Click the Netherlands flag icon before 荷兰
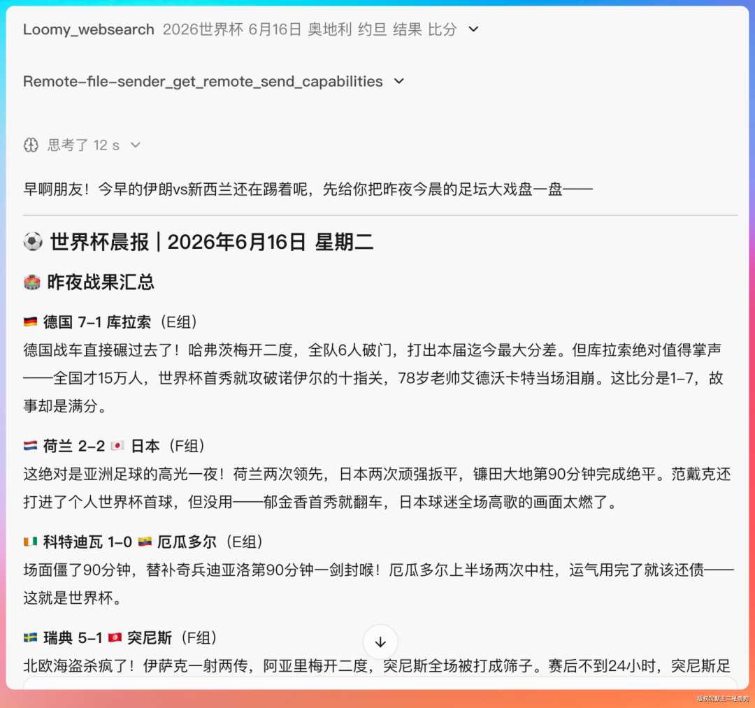The width and height of the screenshot is (755, 708). tap(30, 446)
